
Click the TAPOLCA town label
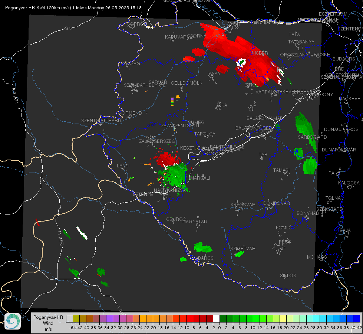205,134
